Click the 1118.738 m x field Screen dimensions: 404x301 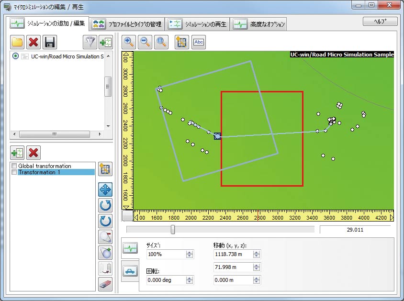(233, 254)
